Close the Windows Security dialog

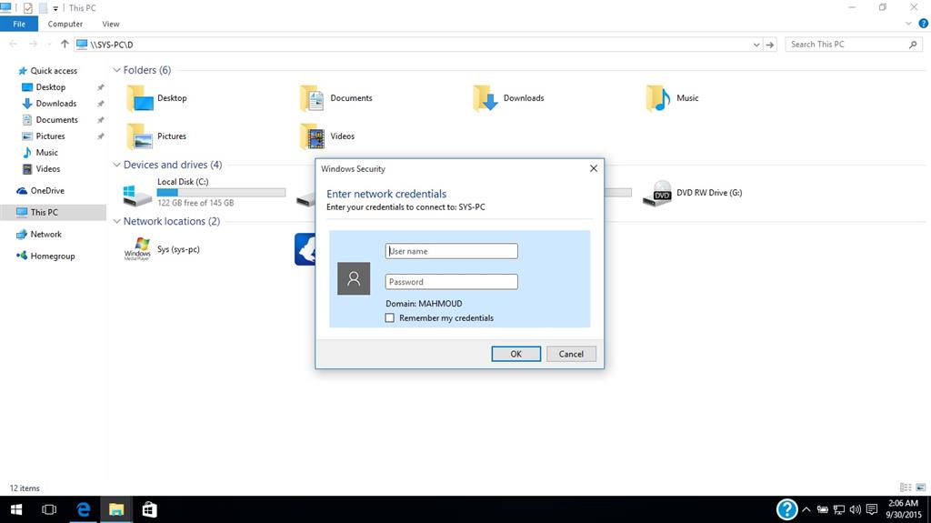pos(593,169)
